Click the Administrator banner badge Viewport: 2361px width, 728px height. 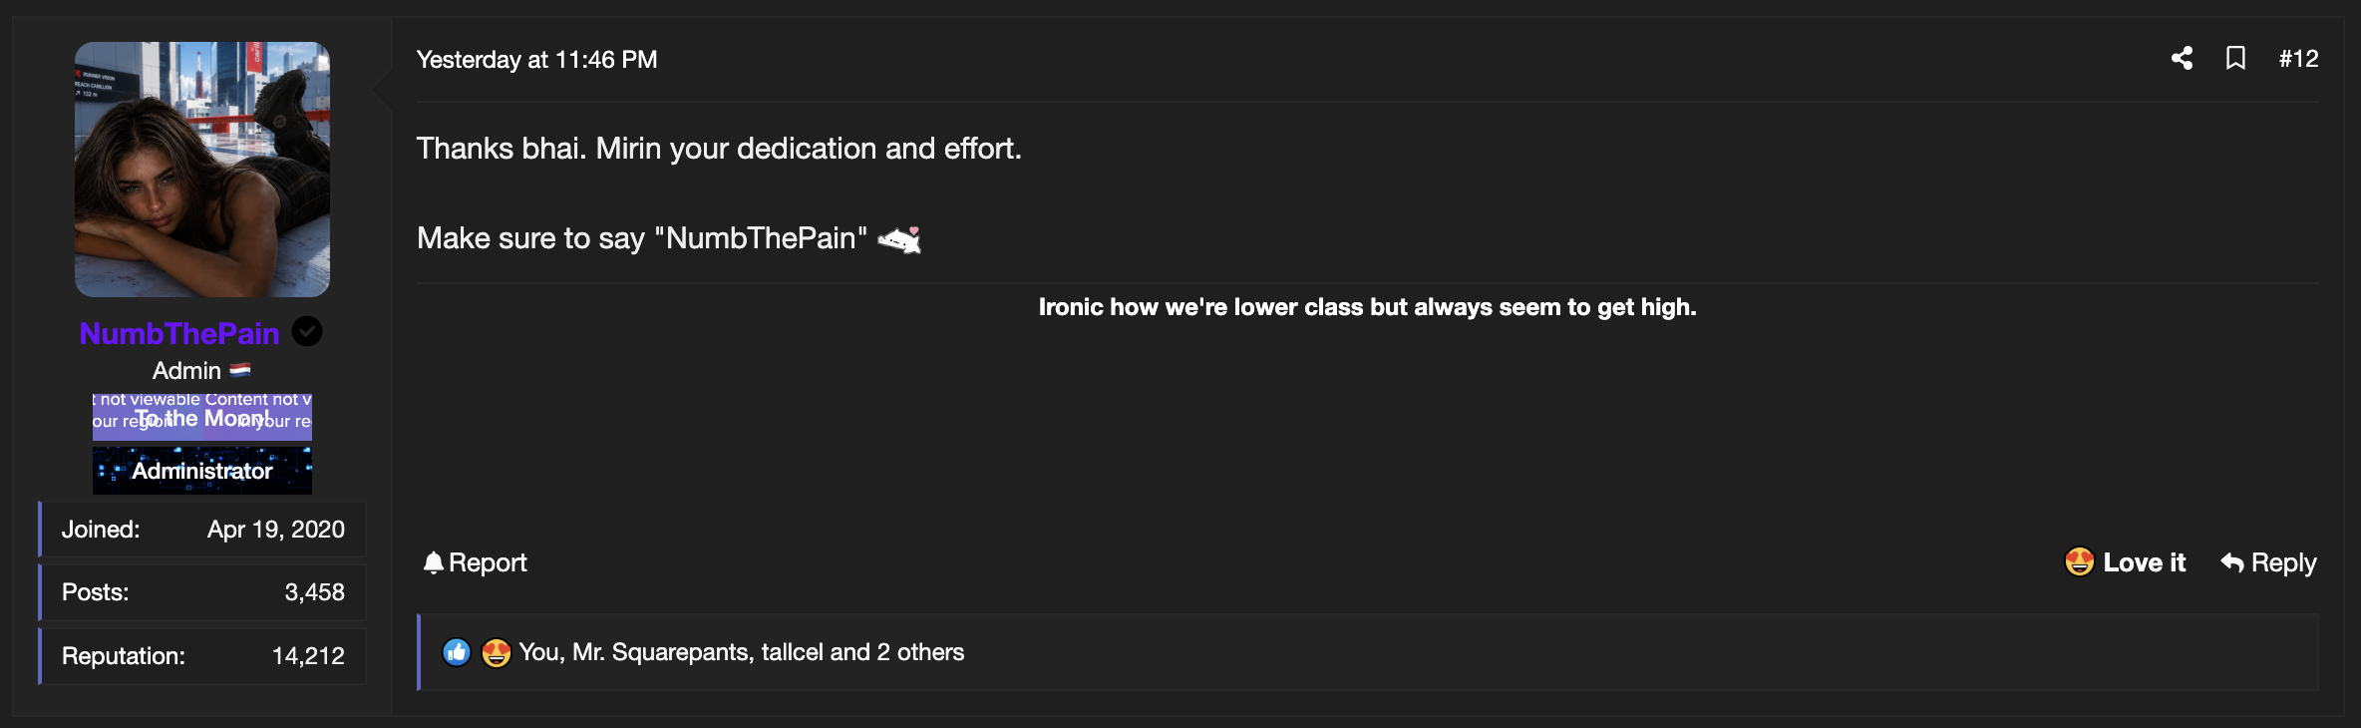(202, 471)
